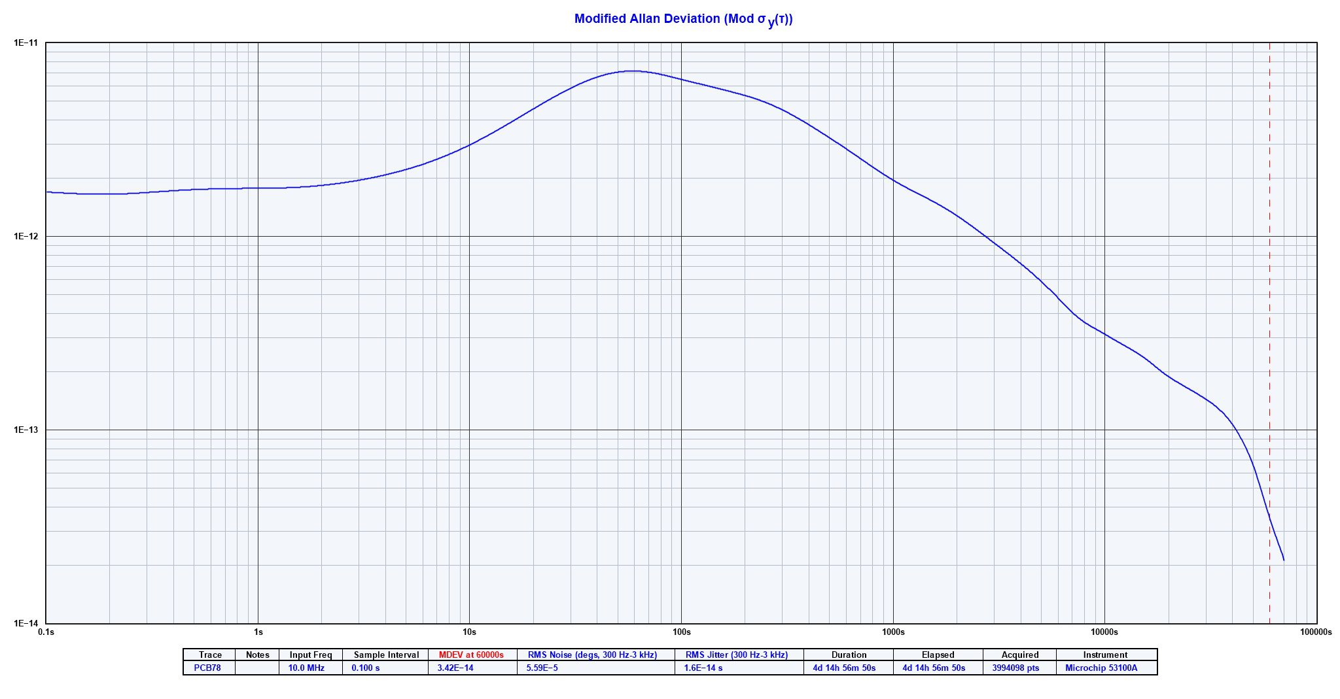This screenshot has height=699, width=1340.
Task: Select the 3.42E-14 MDEV value
Action: [453, 669]
